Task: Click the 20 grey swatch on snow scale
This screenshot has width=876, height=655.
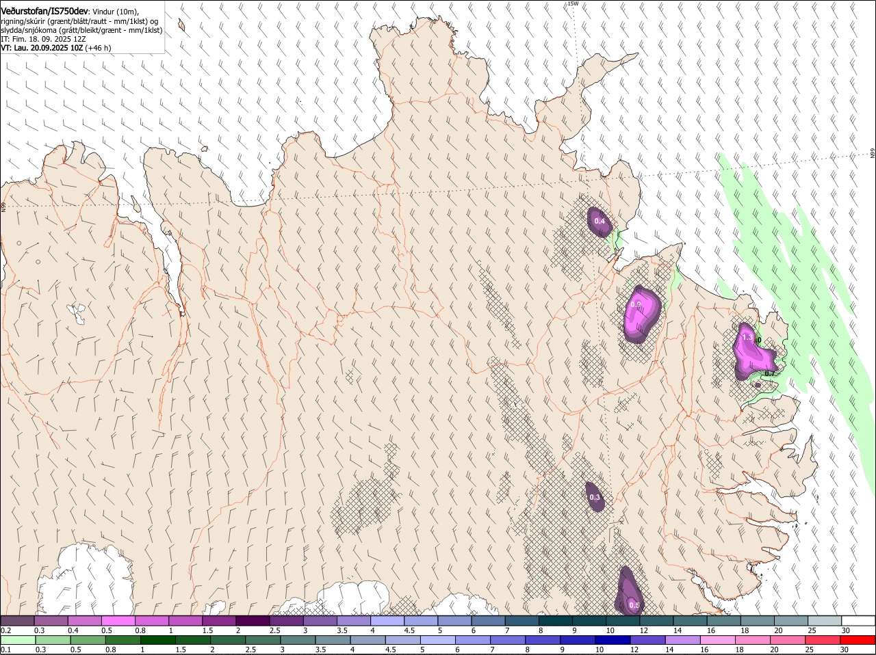Action: coord(790,621)
